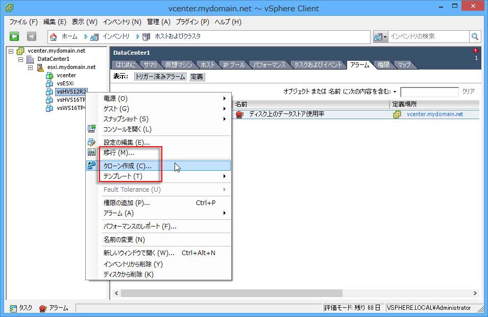Click the Home house icon
This screenshot has height=317, width=488.
53,37
